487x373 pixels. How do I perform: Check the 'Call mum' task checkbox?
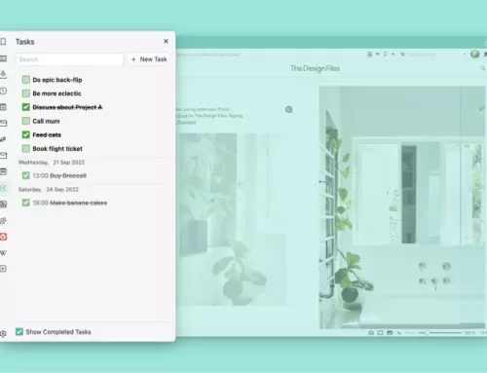tap(26, 121)
